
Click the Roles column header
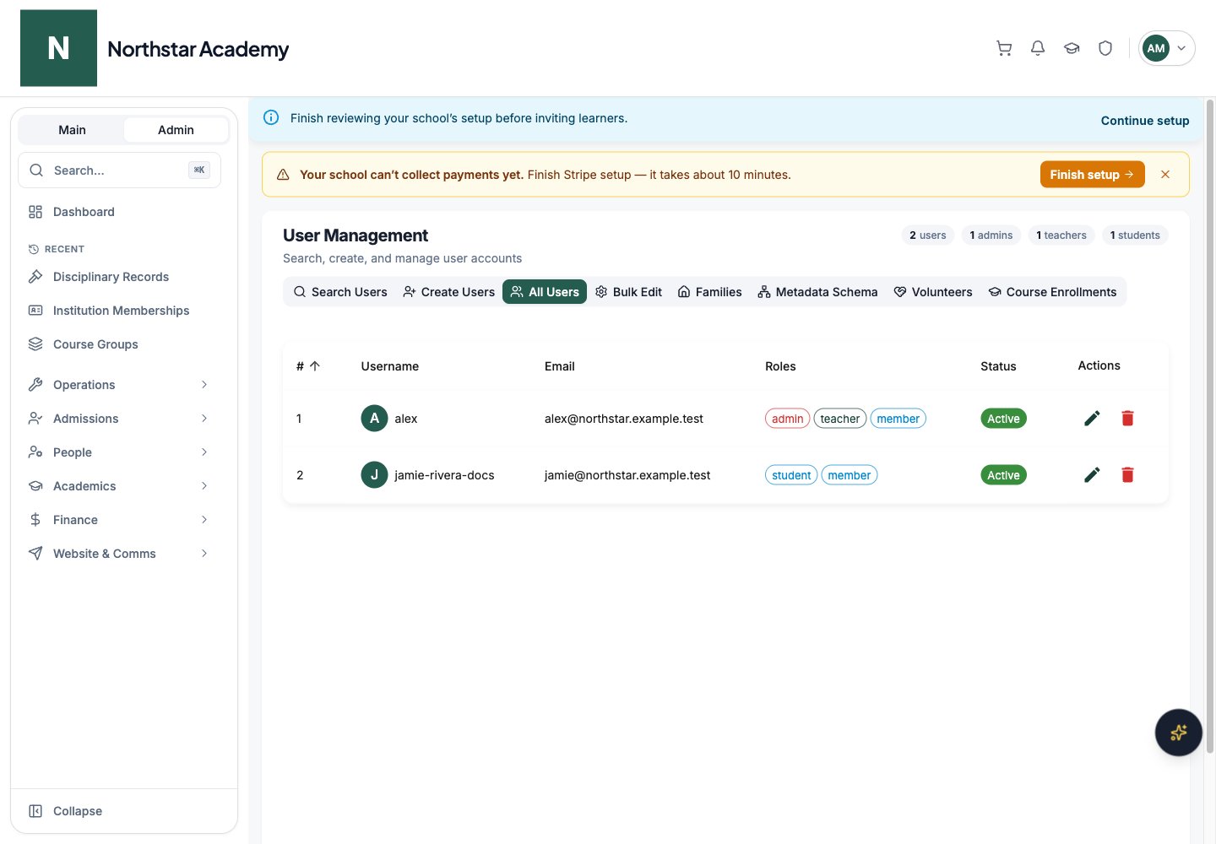pos(780,366)
